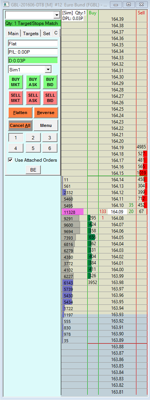Viewport: 150px width, 400px height.
Task: Select quantity preset button 3
Action: click(x=50, y=138)
